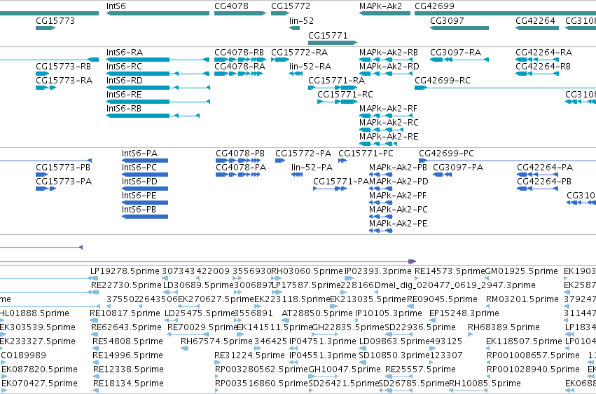Select transcript CG3097-RA
Viewport: 596px width, 394px height.
point(459,60)
